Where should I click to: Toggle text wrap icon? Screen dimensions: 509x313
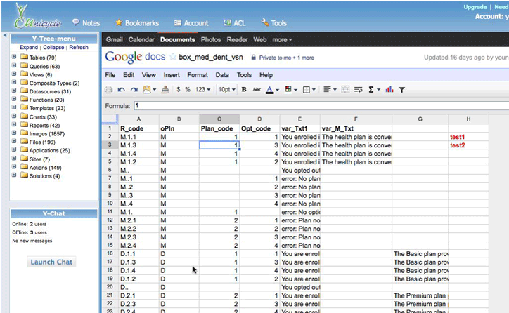(358, 90)
